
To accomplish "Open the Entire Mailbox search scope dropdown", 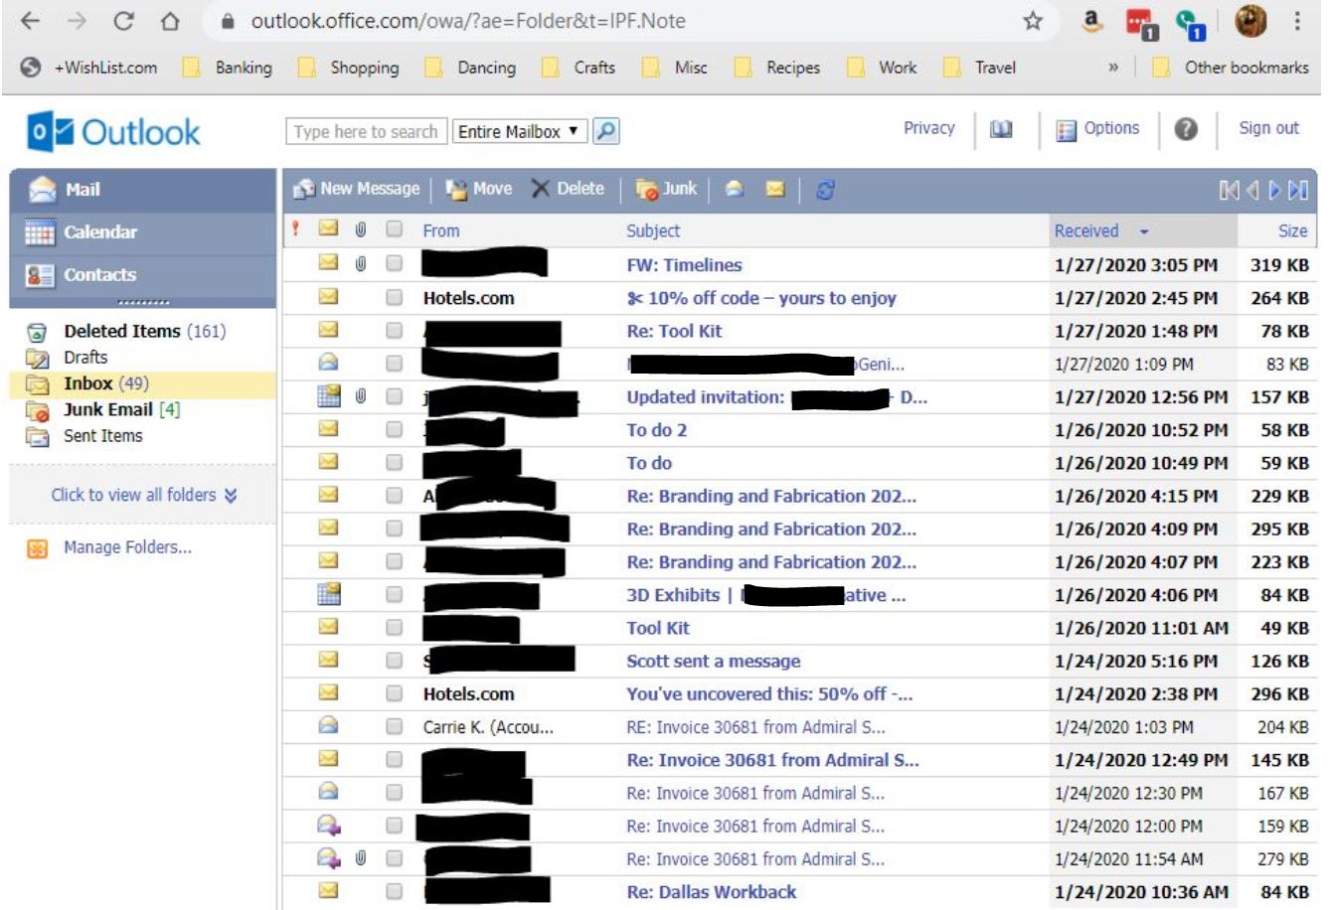I will coord(520,131).
